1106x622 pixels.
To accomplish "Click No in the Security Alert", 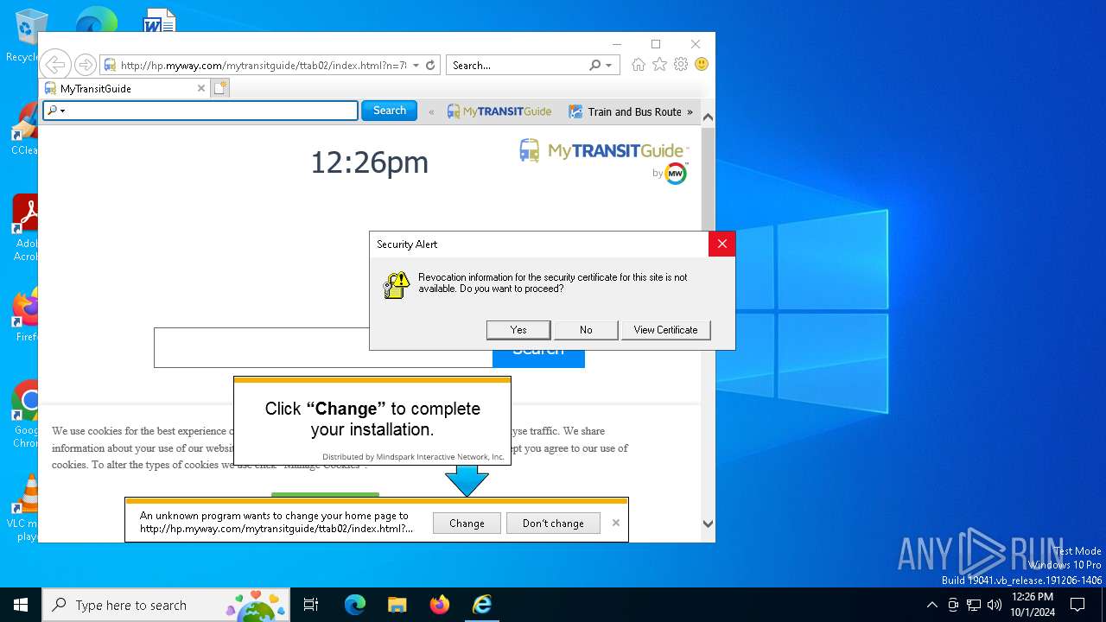I will coord(586,330).
